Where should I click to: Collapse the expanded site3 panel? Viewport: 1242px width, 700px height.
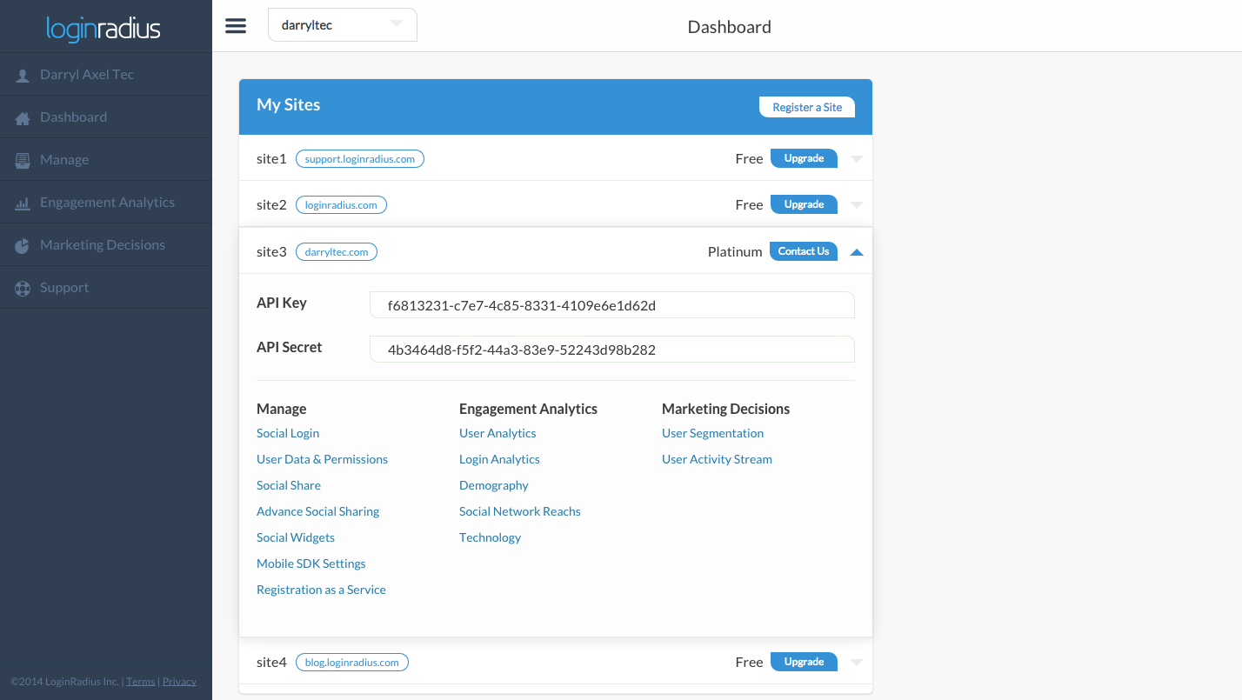click(857, 250)
